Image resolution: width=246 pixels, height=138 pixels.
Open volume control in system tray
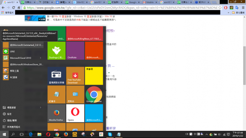(220, 134)
